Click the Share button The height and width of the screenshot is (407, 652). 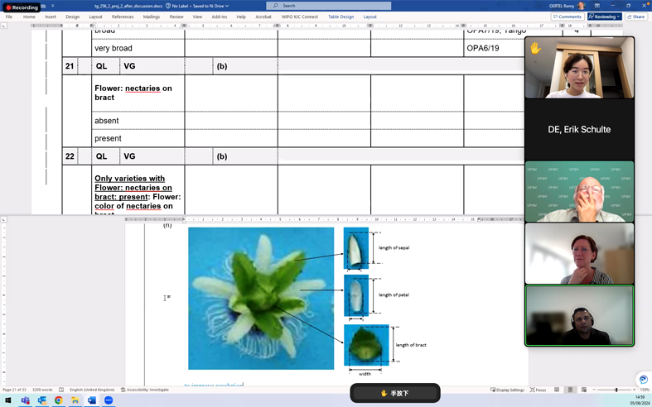coord(635,17)
